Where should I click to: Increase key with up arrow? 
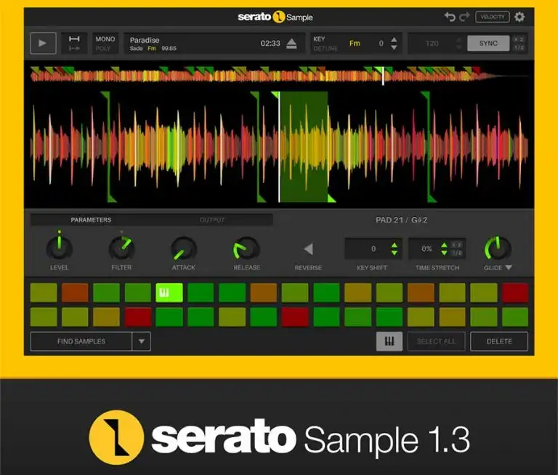(x=394, y=39)
